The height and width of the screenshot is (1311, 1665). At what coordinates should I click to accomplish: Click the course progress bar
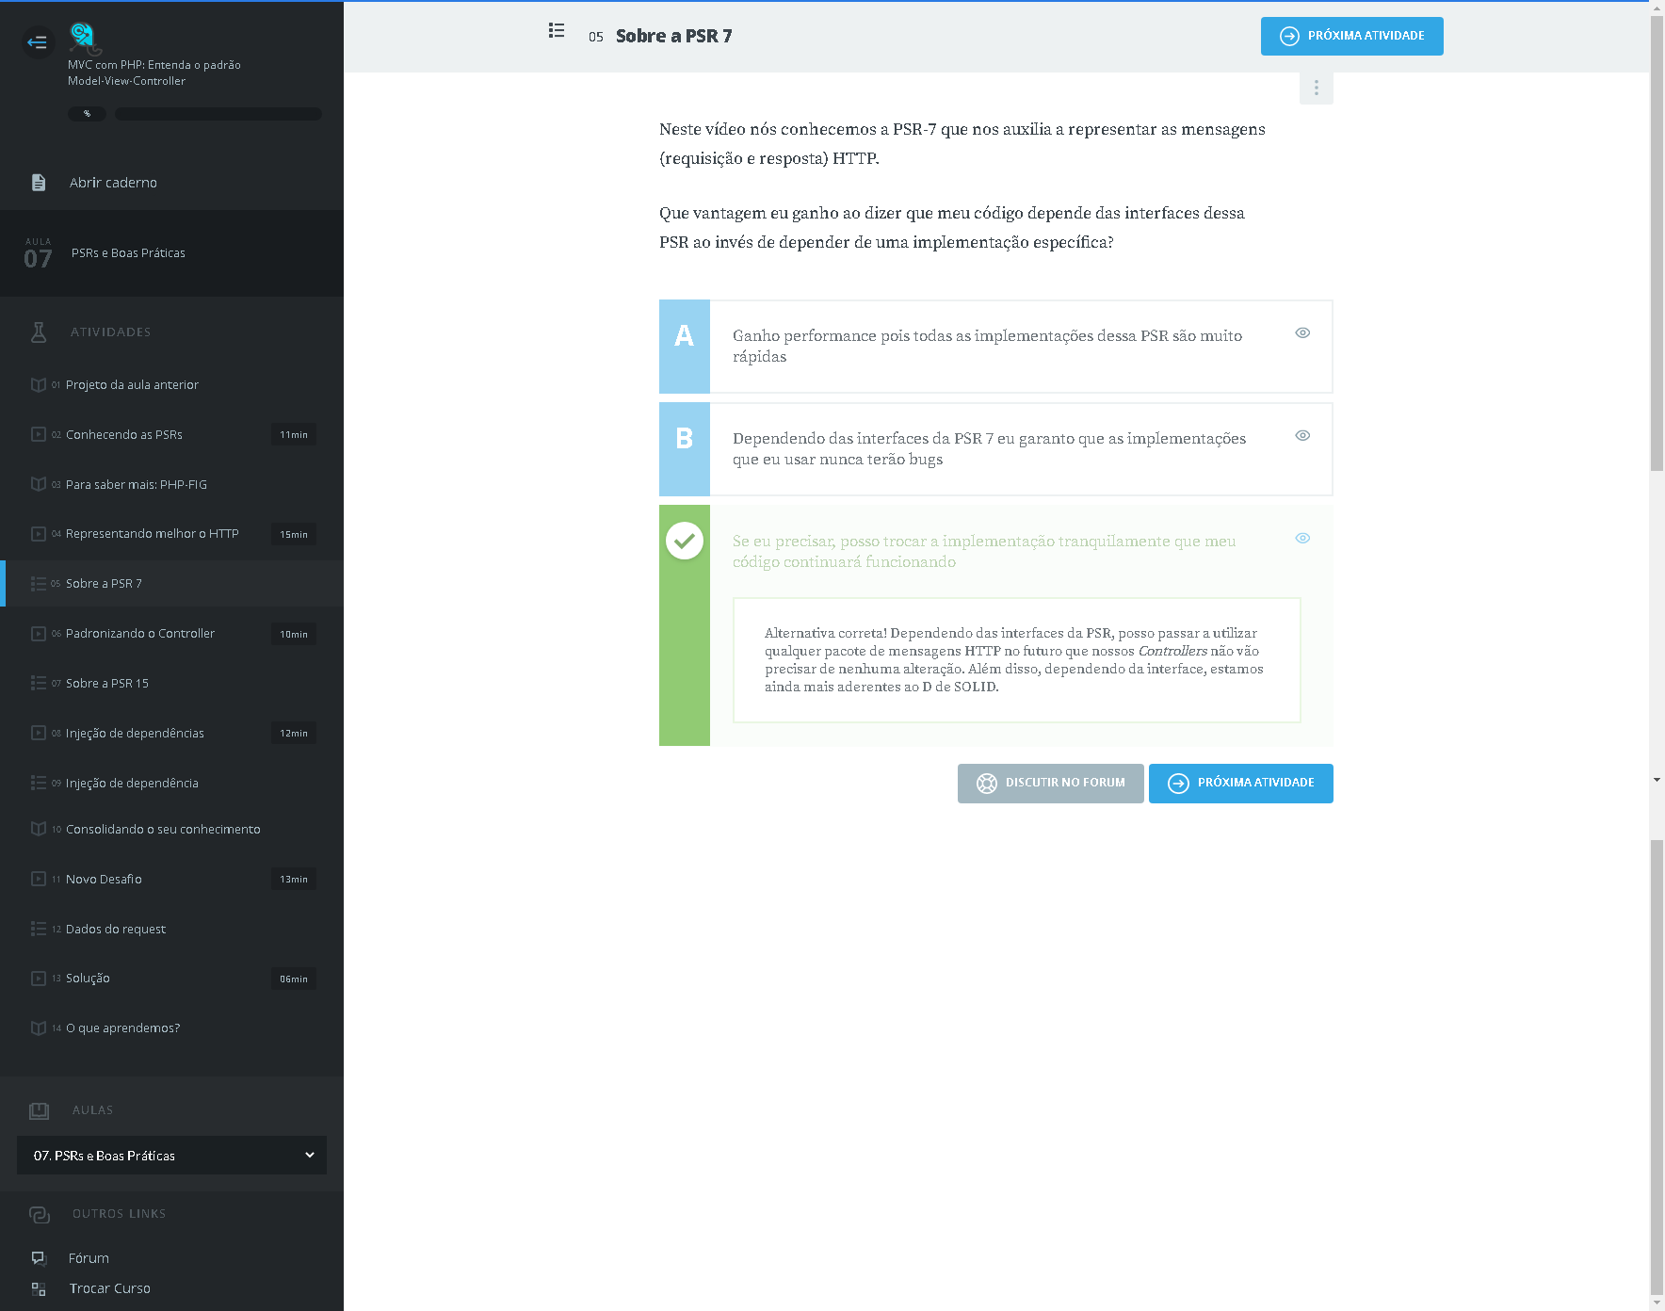(x=218, y=114)
